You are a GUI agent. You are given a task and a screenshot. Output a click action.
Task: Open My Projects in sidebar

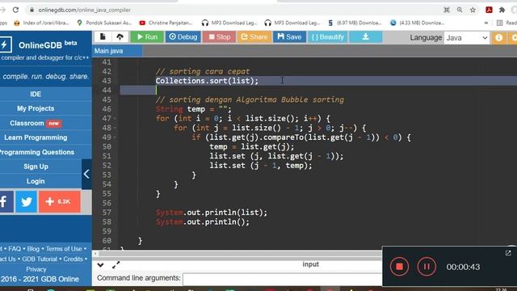(36, 108)
